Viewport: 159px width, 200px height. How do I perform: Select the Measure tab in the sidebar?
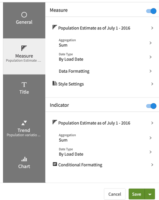24,56
